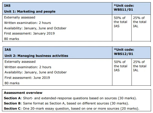Click the Unit 2: Managing business activities heading
The width and height of the screenshot is (153, 113).
(x=36, y=56)
